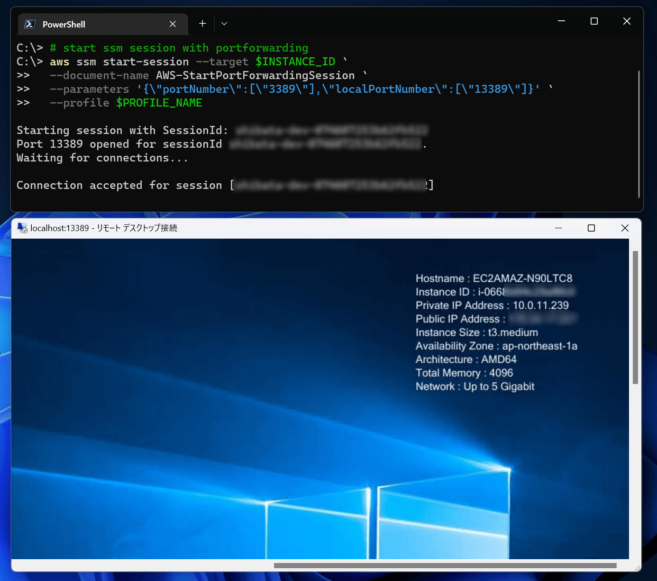Maximize the PowerShell terminal window
The width and height of the screenshot is (657, 581).
click(x=594, y=21)
